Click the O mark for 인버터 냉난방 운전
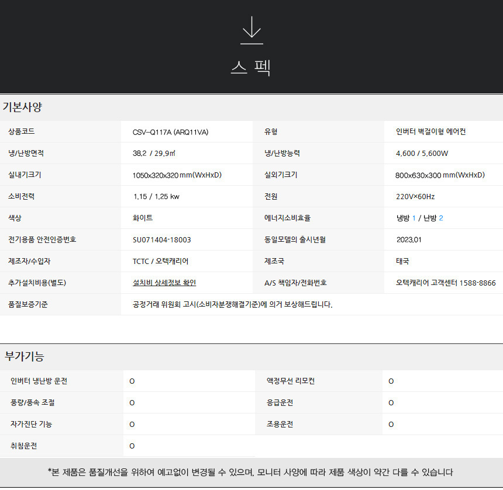Viewport: 503px width, 490px height. pyautogui.click(x=132, y=381)
